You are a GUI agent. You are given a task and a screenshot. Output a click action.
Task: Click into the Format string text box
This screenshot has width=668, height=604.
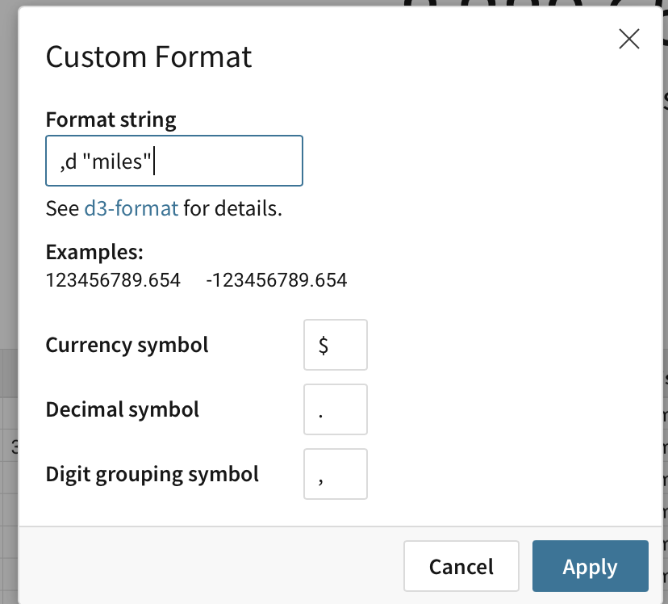[x=173, y=160]
